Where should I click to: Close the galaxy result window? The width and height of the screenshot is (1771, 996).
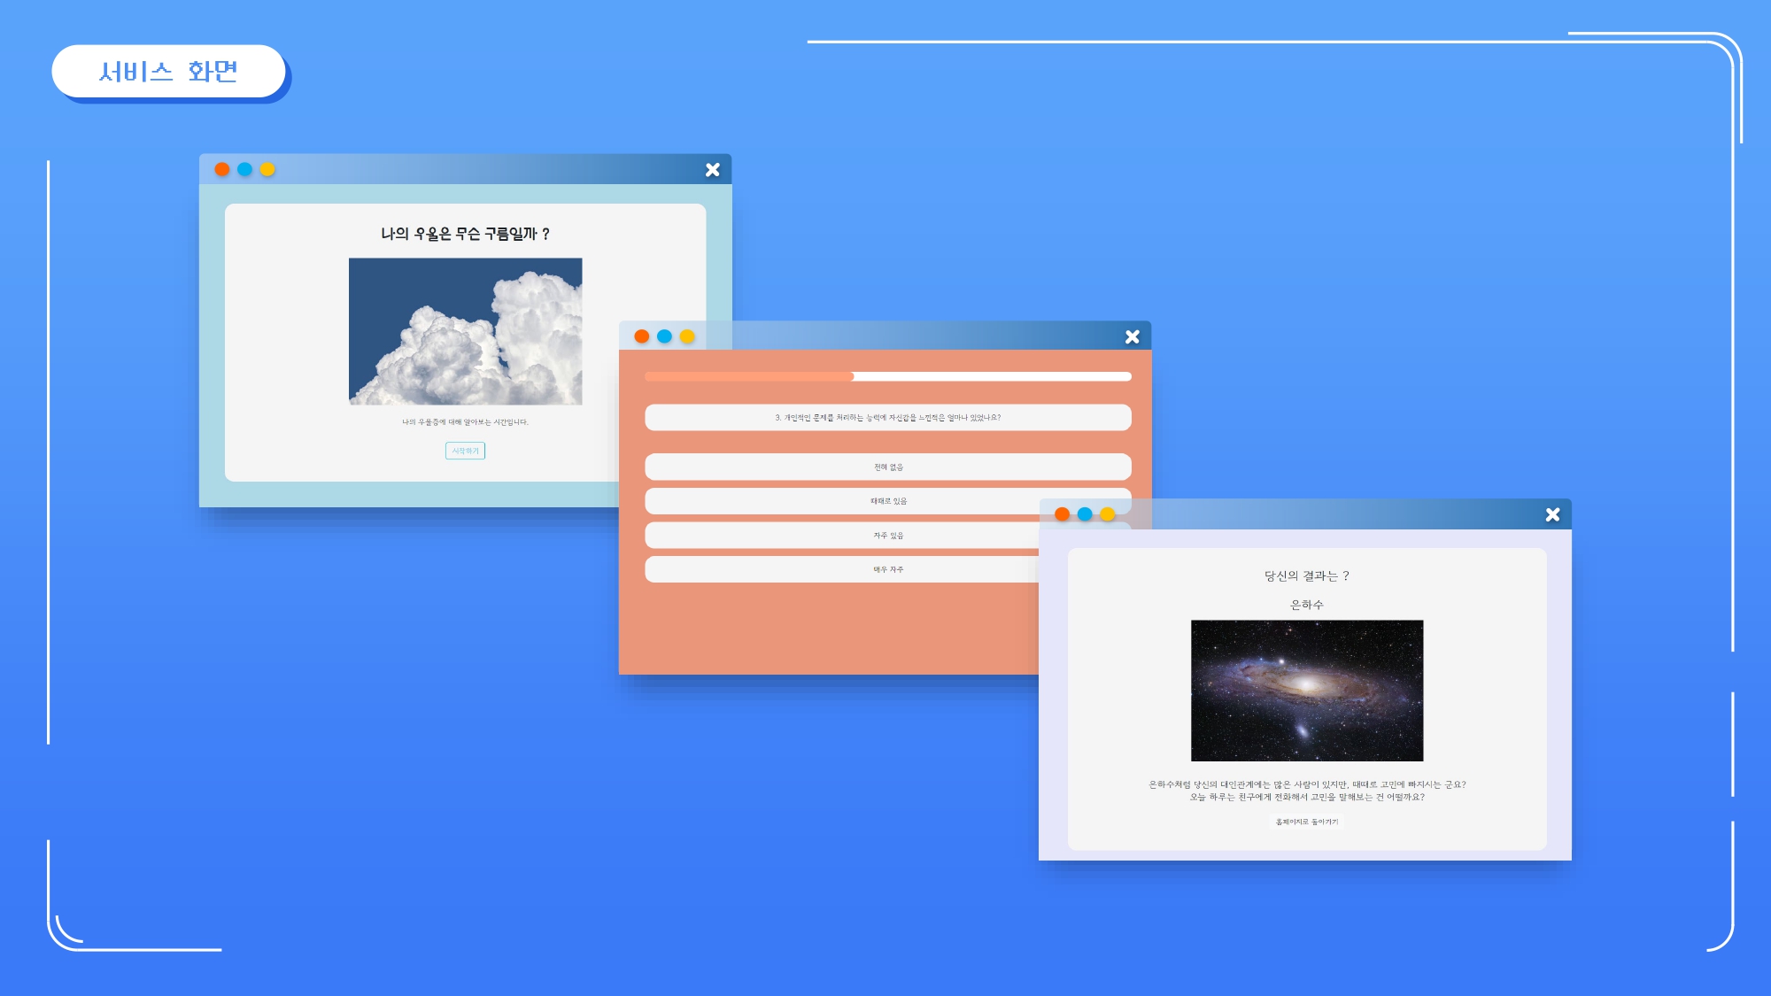[1552, 514]
